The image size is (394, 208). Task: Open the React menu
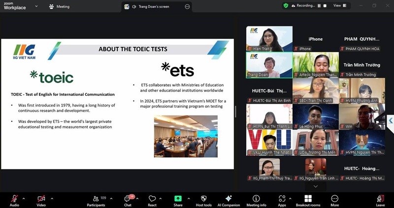152,201
